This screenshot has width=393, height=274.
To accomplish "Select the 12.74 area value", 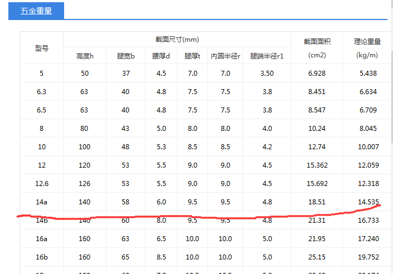I will (x=317, y=147).
